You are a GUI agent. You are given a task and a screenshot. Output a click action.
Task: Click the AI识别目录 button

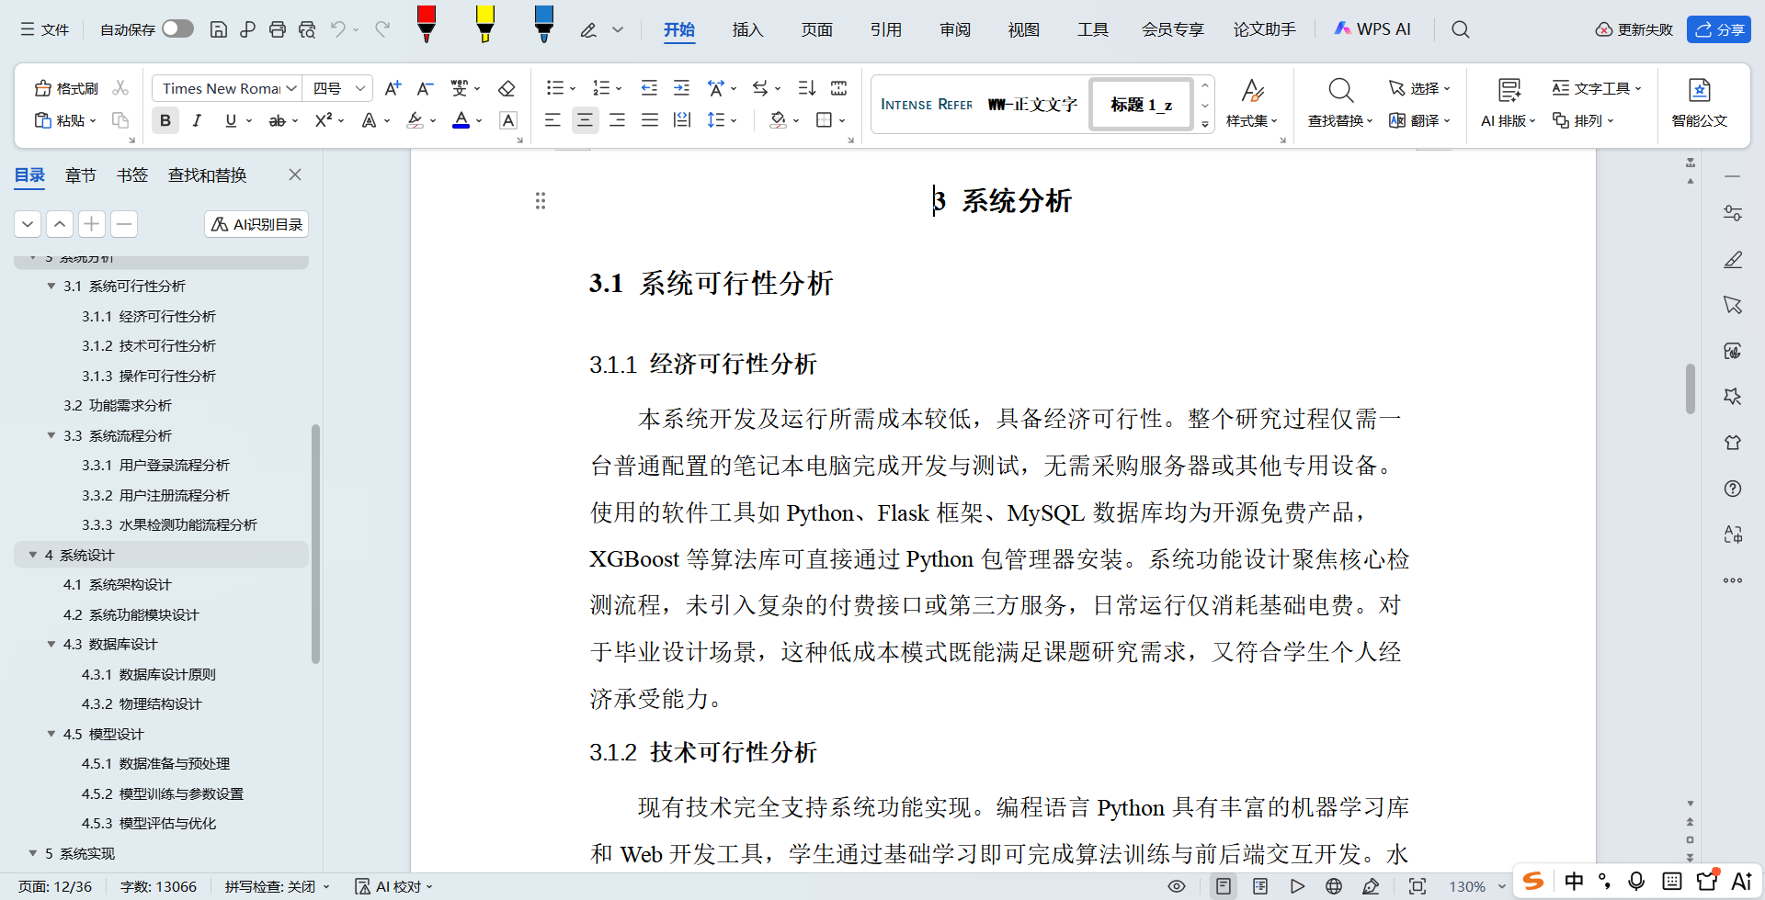click(x=256, y=224)
